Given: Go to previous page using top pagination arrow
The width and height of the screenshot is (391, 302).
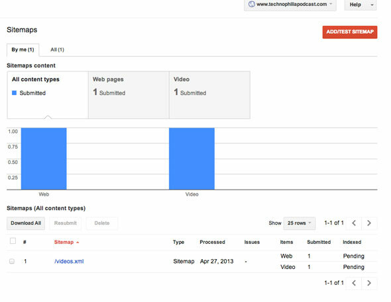Looking at the screenshot, I should 354,223.
